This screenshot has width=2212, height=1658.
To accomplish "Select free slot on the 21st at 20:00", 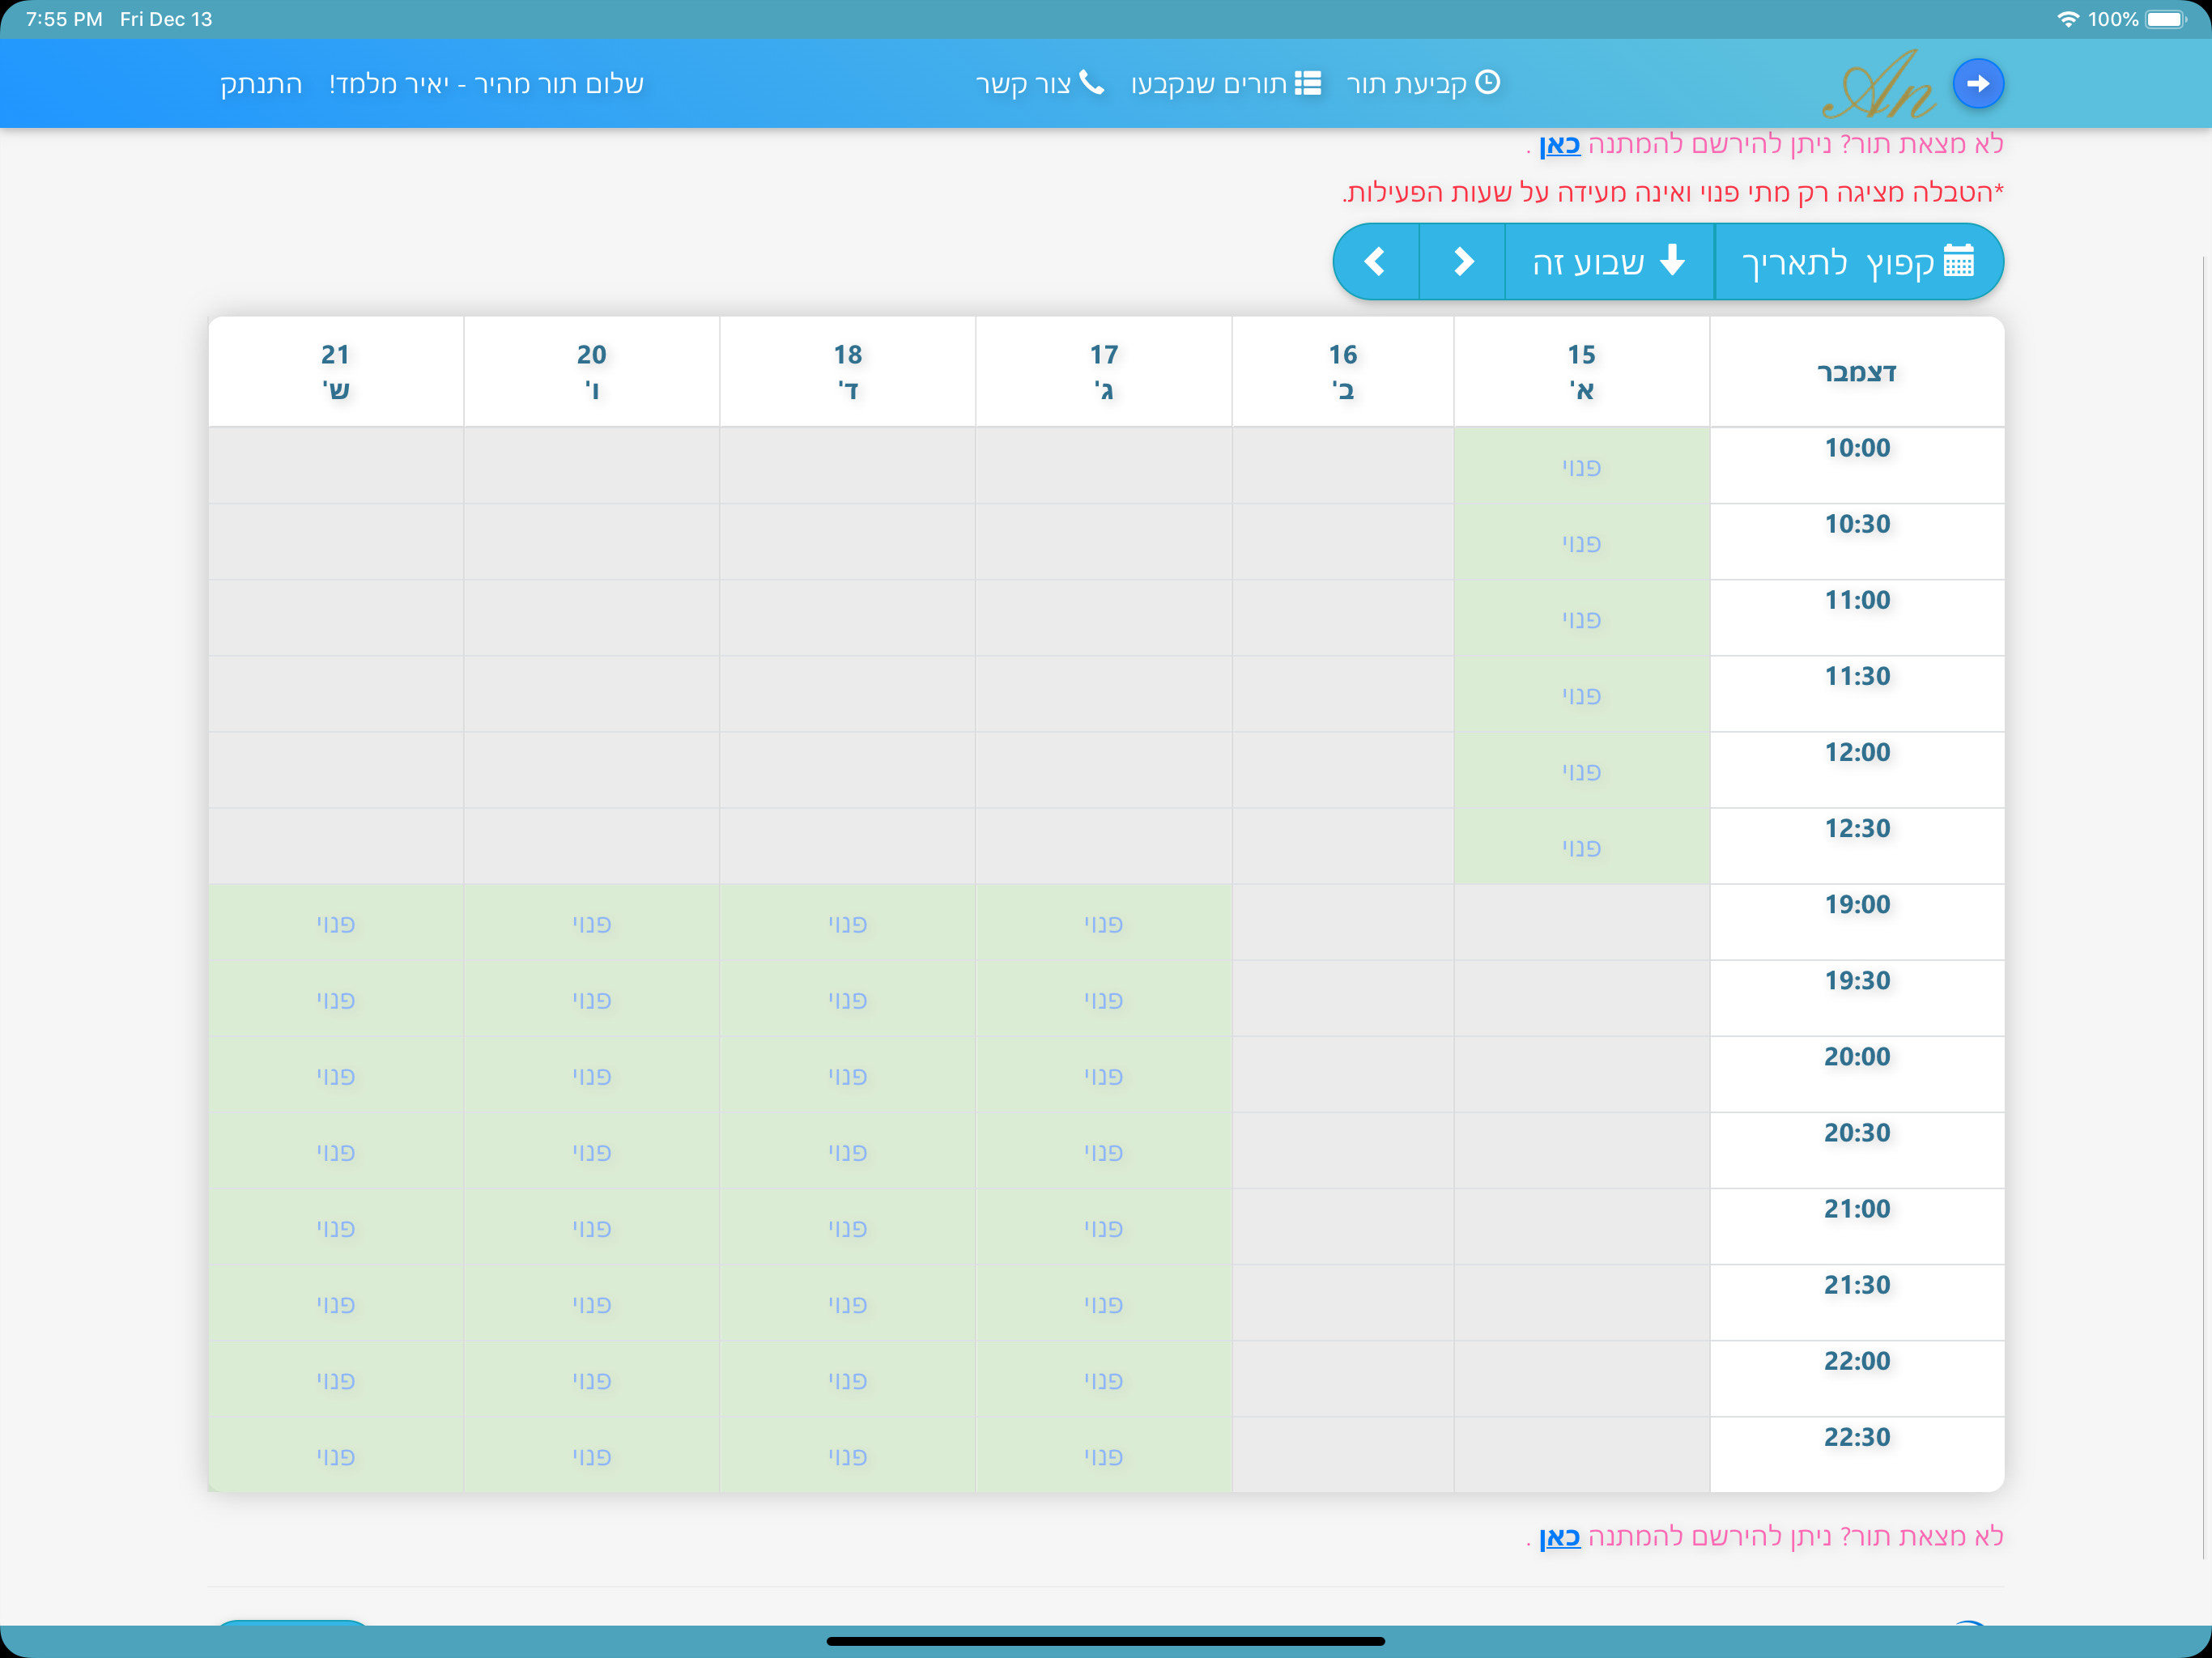I will coord(335,1075).
